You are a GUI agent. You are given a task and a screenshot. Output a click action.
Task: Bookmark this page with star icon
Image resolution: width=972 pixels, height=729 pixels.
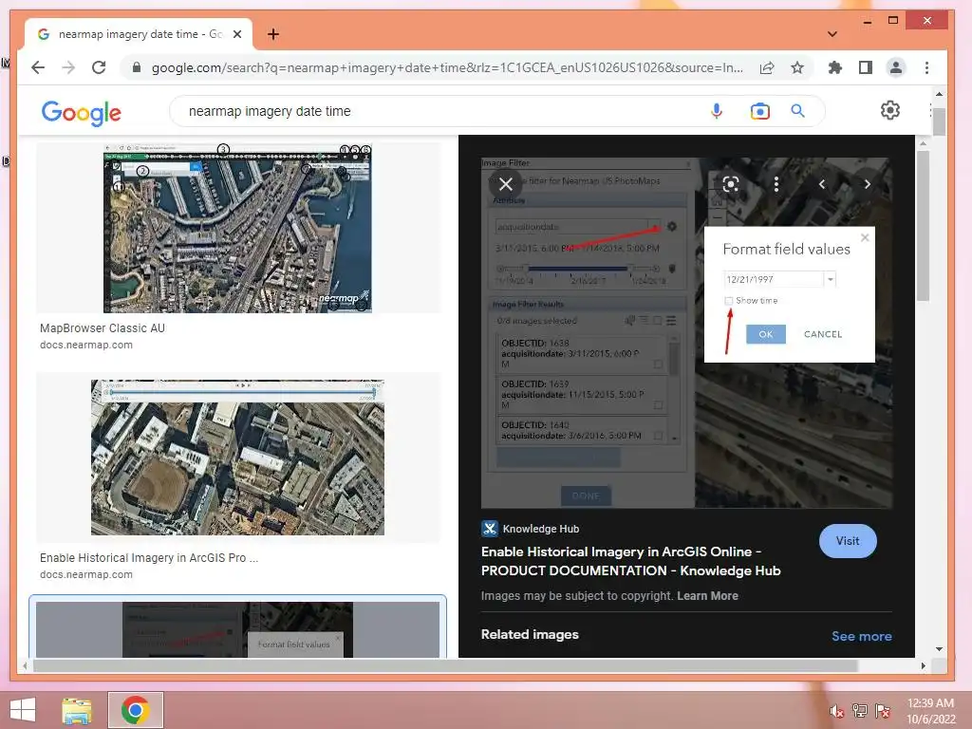click(797, 67)
